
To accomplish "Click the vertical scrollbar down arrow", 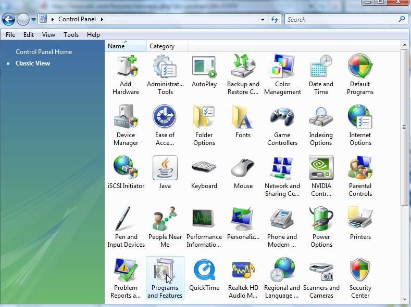I will coord(404,299).
